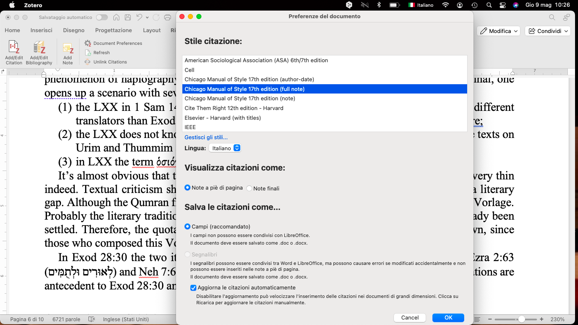
Task: Adjust the zoom slider in status bar
Action: click(x=522, y=319)
